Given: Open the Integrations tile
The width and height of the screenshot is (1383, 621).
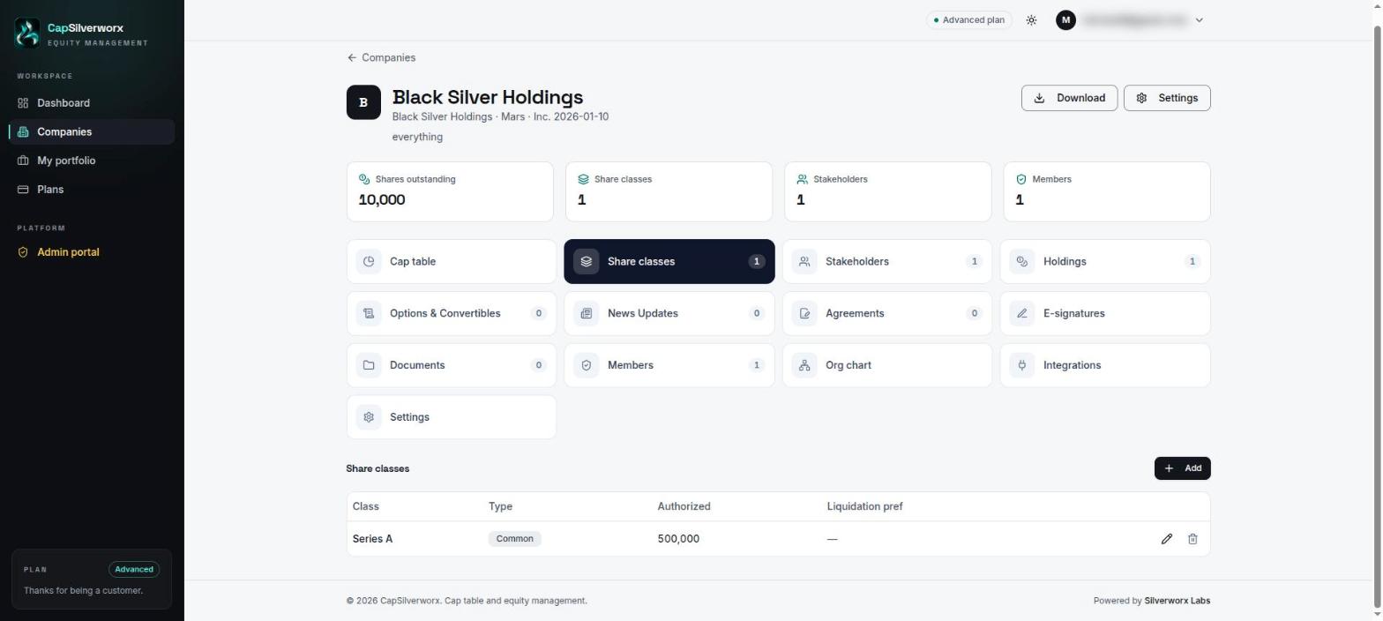Looking at the screenshot, I should tap(1105, 365).
